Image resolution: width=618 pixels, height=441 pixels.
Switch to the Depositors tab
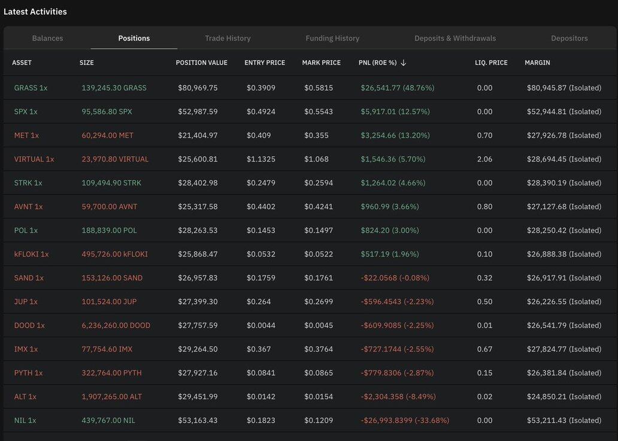pos(569,38)
